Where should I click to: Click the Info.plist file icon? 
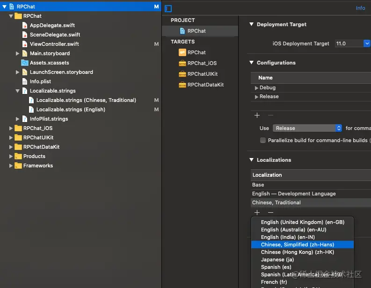coord(25,81)
